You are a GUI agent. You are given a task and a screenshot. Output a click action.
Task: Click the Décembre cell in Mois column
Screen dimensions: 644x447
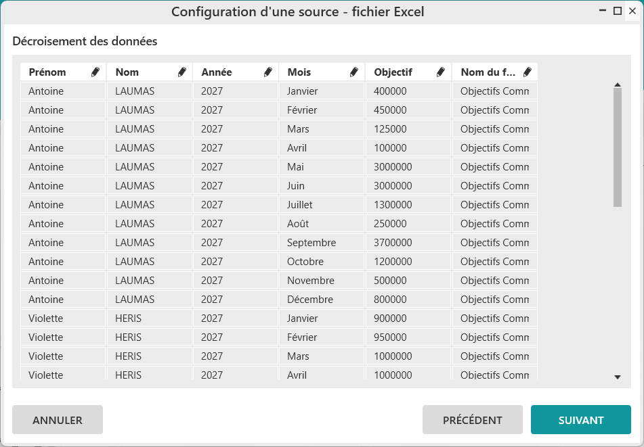click(321, 300)
